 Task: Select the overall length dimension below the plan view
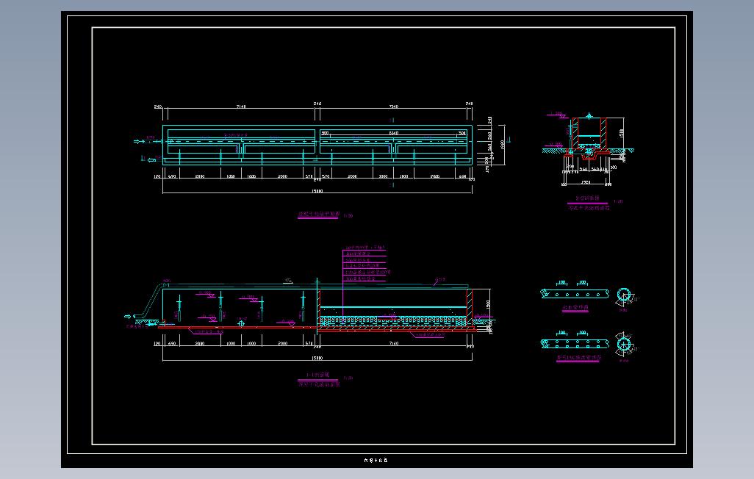click(x=317, y=191)
